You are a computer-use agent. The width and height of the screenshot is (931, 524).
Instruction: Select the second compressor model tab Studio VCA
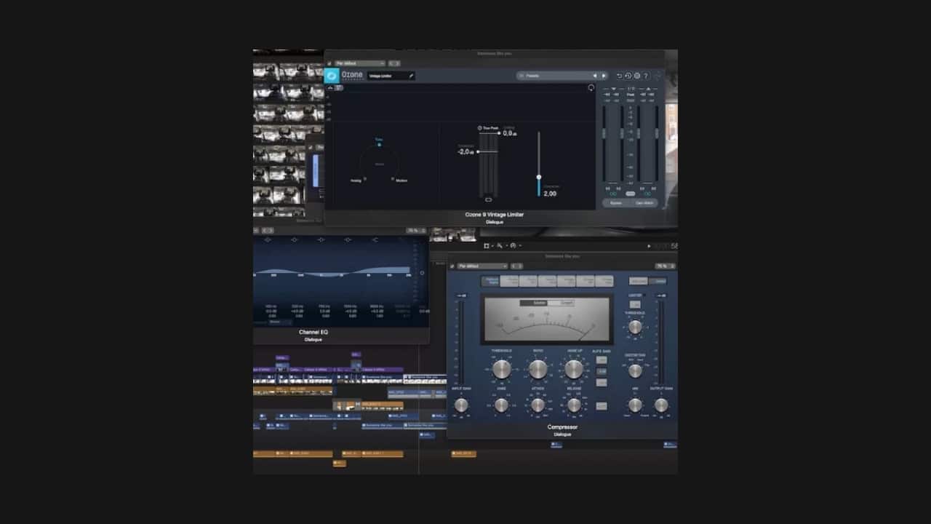(509, 281)
